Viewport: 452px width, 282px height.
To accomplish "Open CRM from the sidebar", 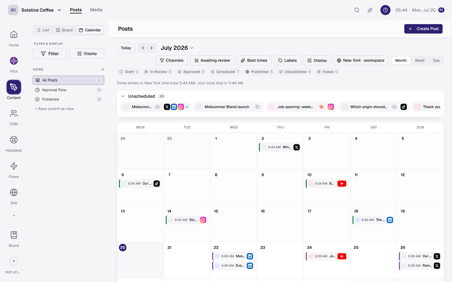I will click(x=14, y=117).
